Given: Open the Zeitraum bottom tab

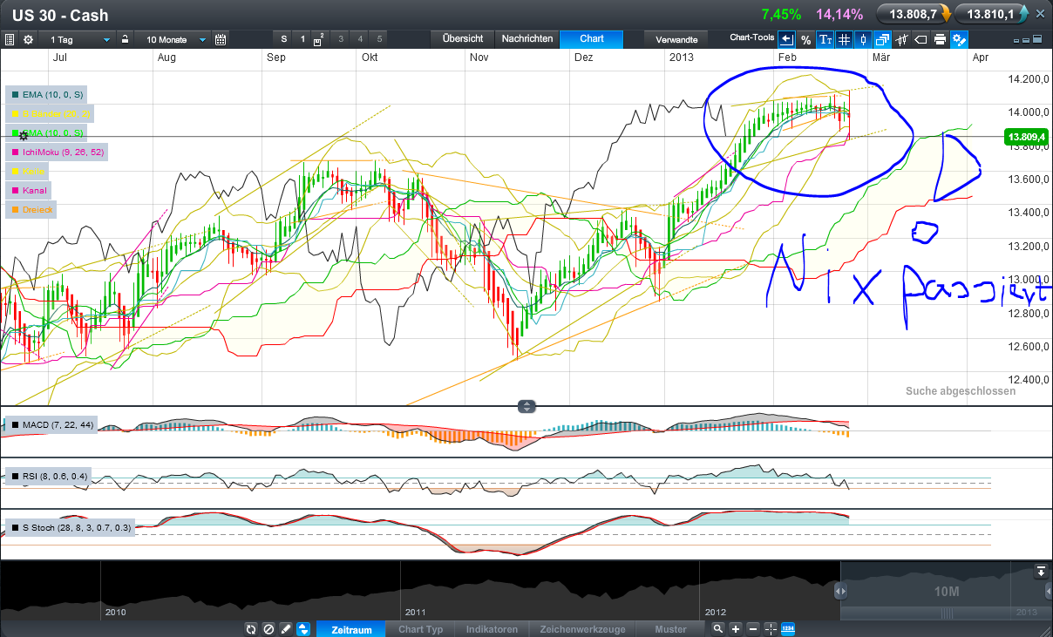Looking at the screenshot, I should [351, 629].
